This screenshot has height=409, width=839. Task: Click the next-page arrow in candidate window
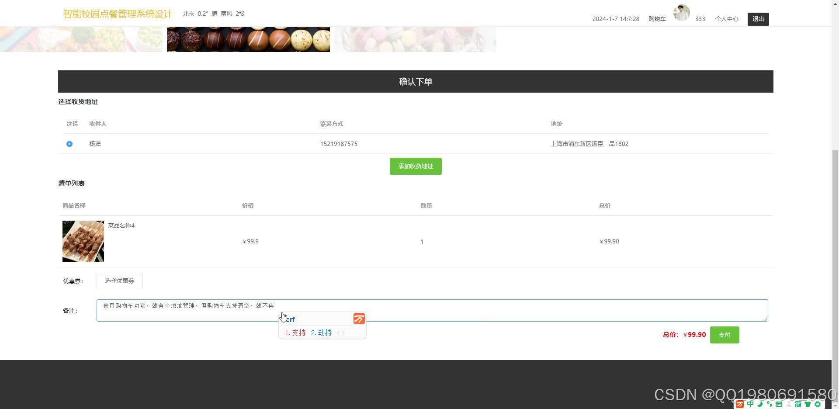point(343,333)
